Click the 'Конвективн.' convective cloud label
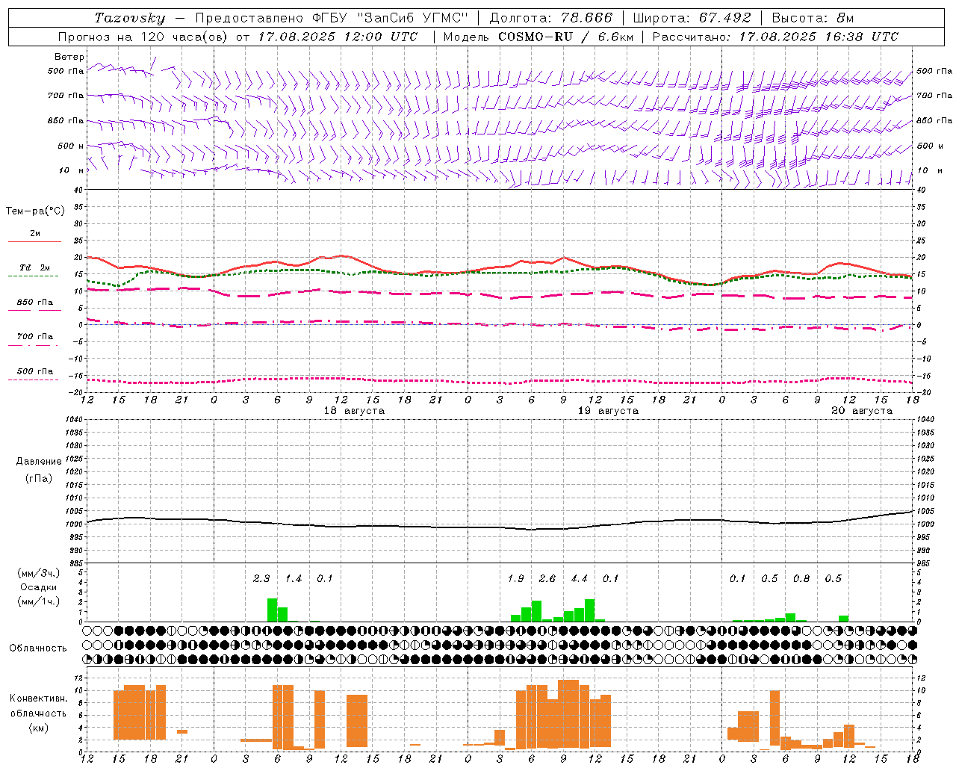956x765 pixels. click(x=39, y=699)
